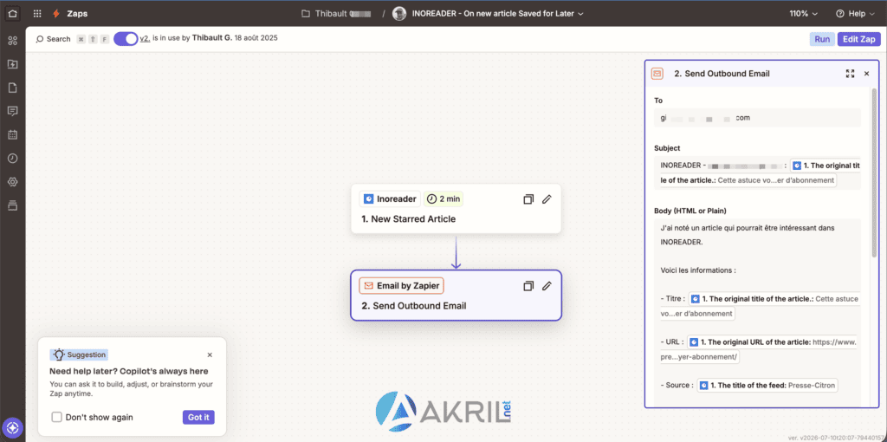
Task: Open the 110% zoom level dropdown
Action: pos(804,14)
